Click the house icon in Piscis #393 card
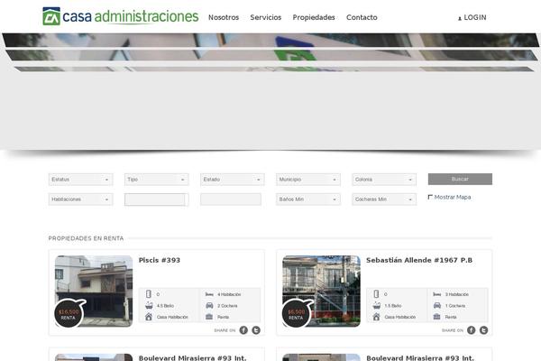Viewport: 541px width, 361px height. pyautogui.click(x=149, y=317)
